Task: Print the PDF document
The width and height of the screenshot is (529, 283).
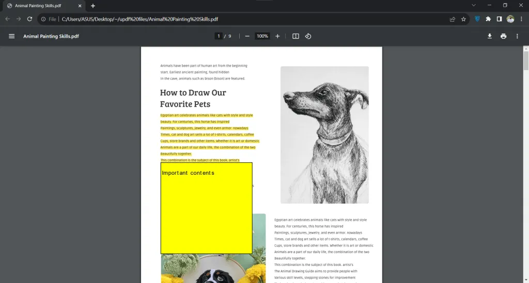Action: click(503, 36)
